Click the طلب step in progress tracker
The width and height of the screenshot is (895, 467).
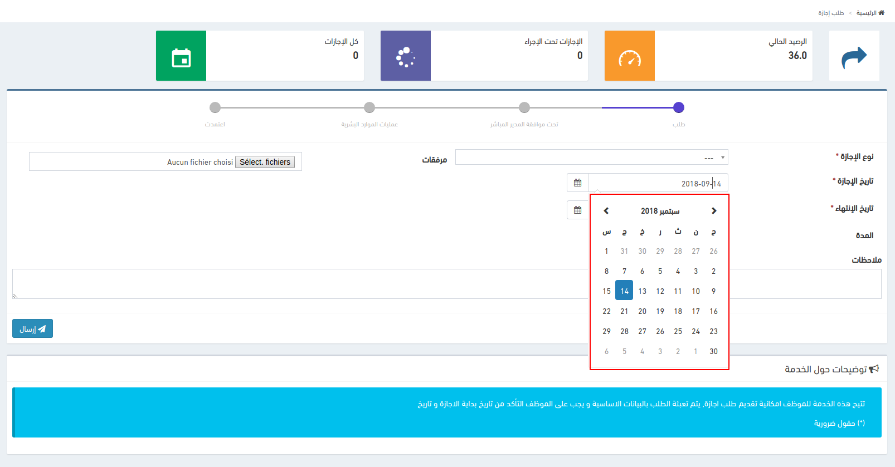[678, 108]
